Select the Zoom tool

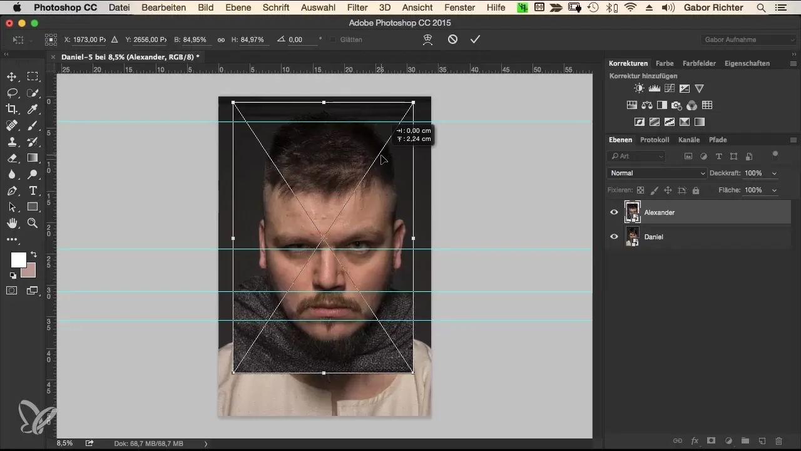(33, 223)
